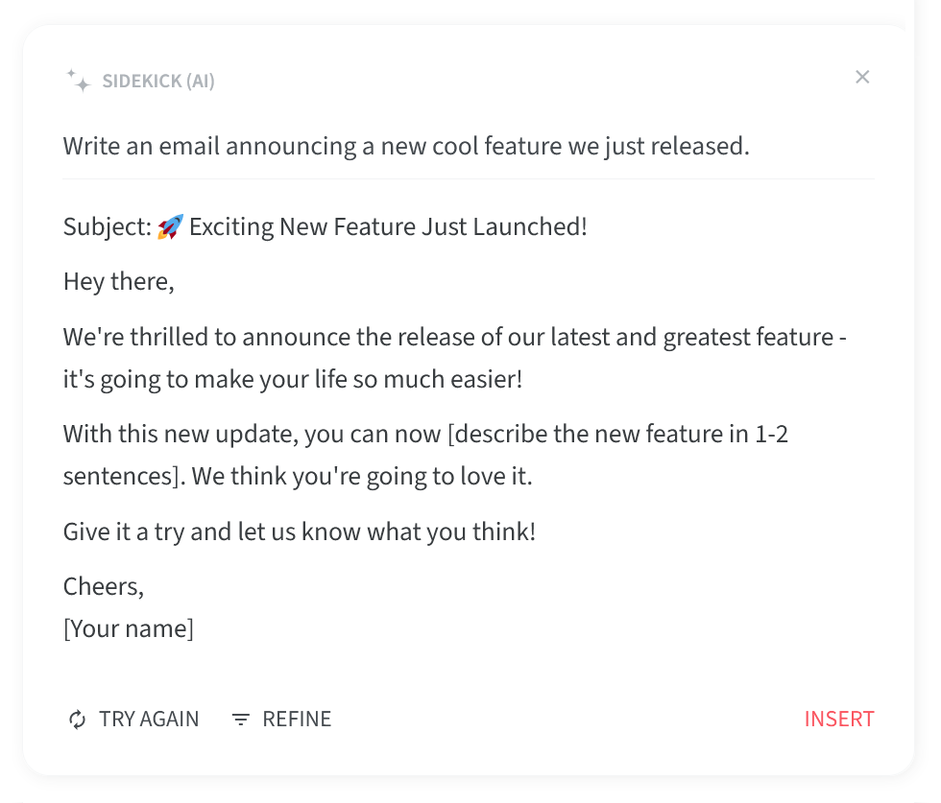Image resolution: width=941 pixels, height=803 pixels.
Task: Click the 'Cheers,' sign-off line
Action: [x=104, y=586]
